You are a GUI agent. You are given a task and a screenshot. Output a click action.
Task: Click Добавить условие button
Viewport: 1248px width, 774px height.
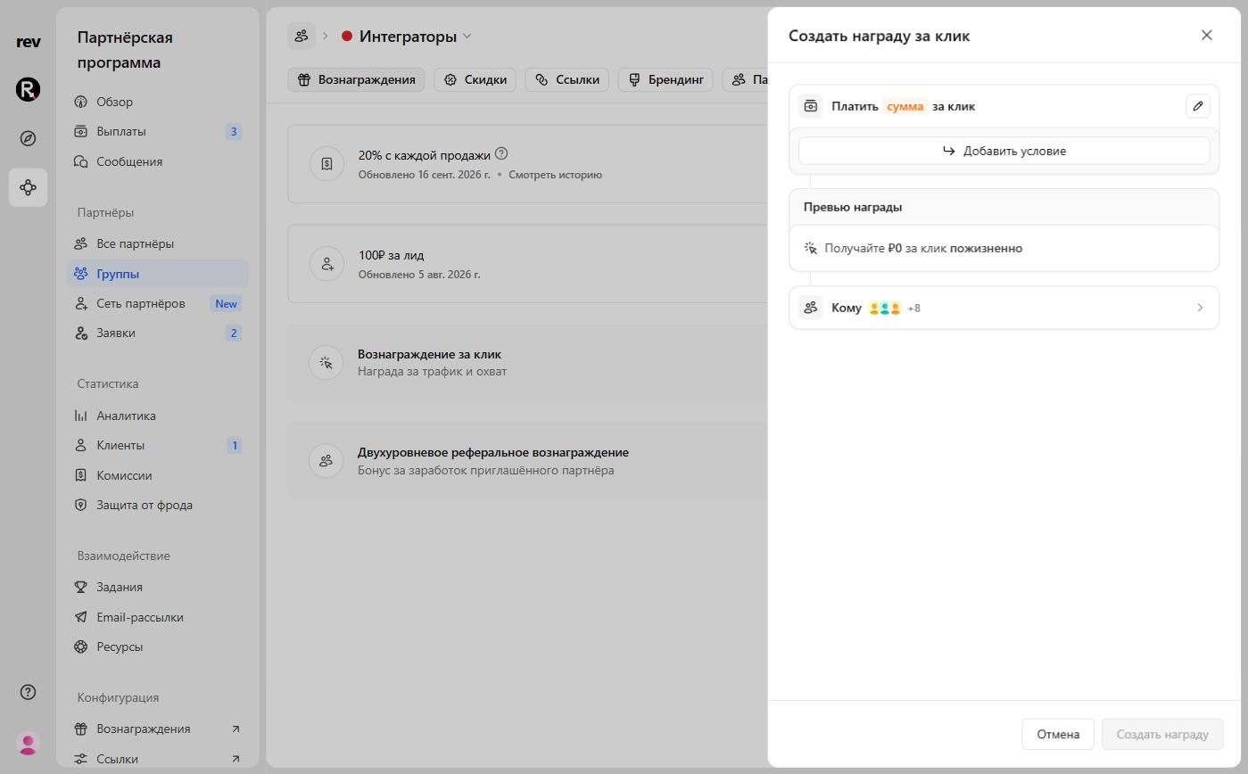(x=1004, y=151)
